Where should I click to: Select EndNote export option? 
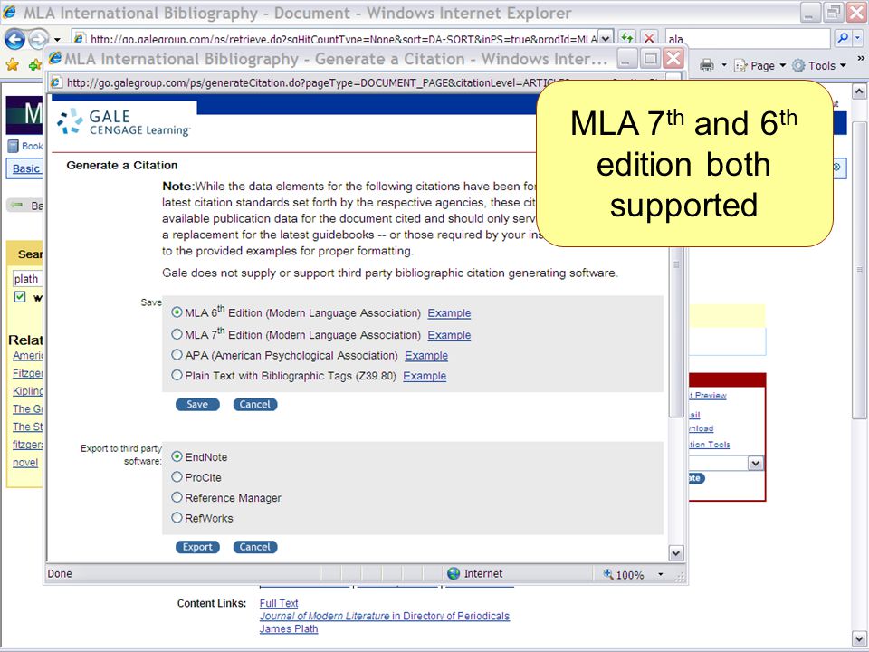[x=177, y=456]
